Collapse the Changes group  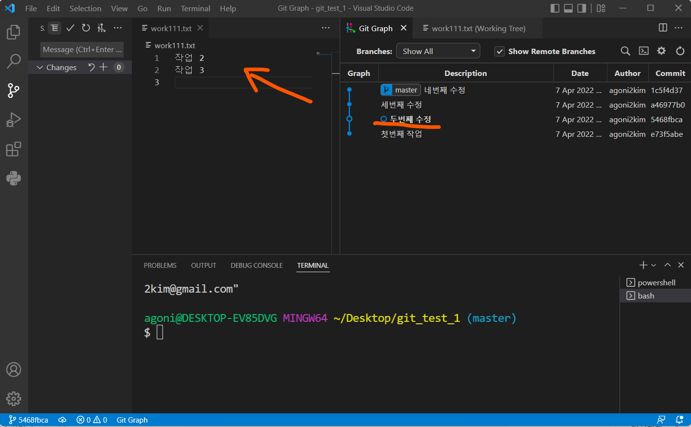pos(40,67)
